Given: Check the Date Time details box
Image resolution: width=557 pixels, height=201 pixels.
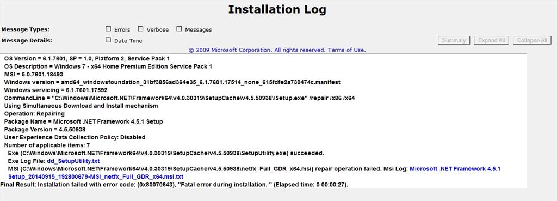Looking at the screenshot, I should (x=108, y=40).
